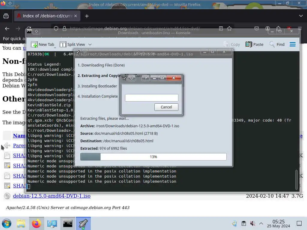This screenshot has height=230, width=307.
Task: Click the parent directory back arrow icon
Action: [x=7, y=146]
